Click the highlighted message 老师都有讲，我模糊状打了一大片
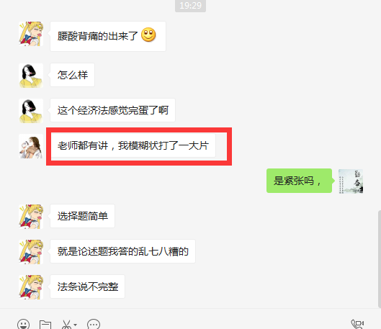Viewport: 381px width, 329px height. tap(133, 145)
